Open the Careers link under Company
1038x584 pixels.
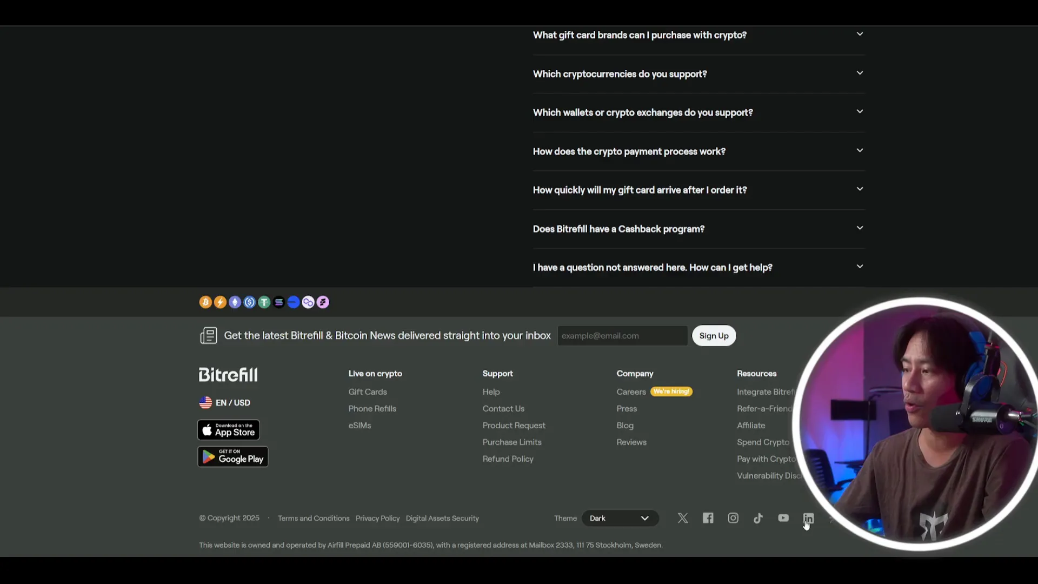(x=631, y=392)
